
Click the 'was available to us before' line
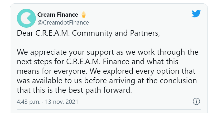(107, 81)
